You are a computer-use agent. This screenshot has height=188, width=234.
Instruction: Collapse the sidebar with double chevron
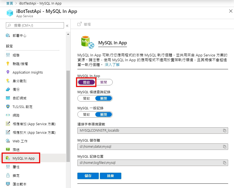click(x=67, y=26)
